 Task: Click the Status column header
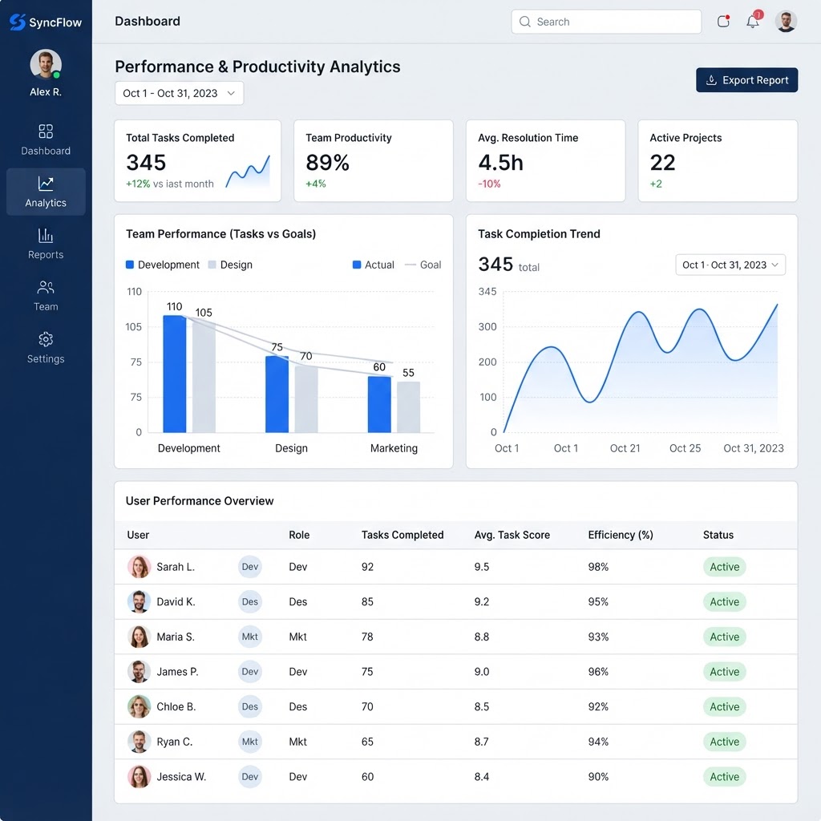[718, 535]
